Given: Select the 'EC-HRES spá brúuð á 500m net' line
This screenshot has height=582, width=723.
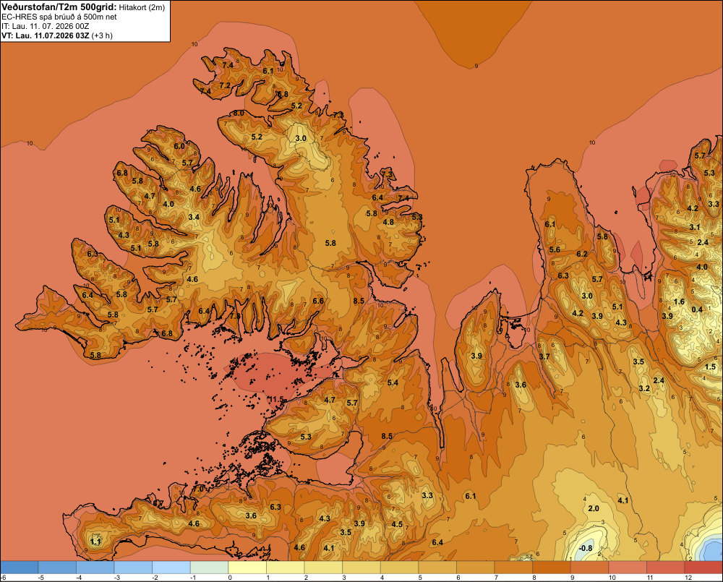Looking at the screenshot, I should tap(59, 17).
